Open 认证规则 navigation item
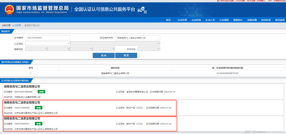 click(224, 20)
